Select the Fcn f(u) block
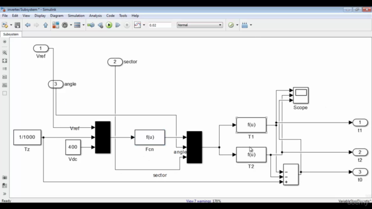The width and height of the screenshot is (372, 209). click(150, 137)
